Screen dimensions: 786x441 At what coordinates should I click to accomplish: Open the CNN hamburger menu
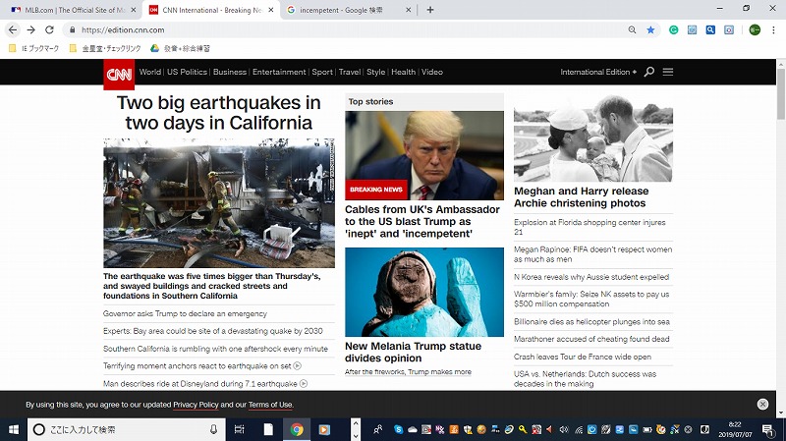pos(668,72)
